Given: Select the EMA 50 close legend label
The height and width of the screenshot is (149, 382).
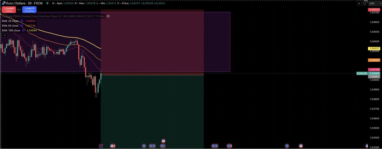Looking at the screenshot, I should (x=10, y=25).
